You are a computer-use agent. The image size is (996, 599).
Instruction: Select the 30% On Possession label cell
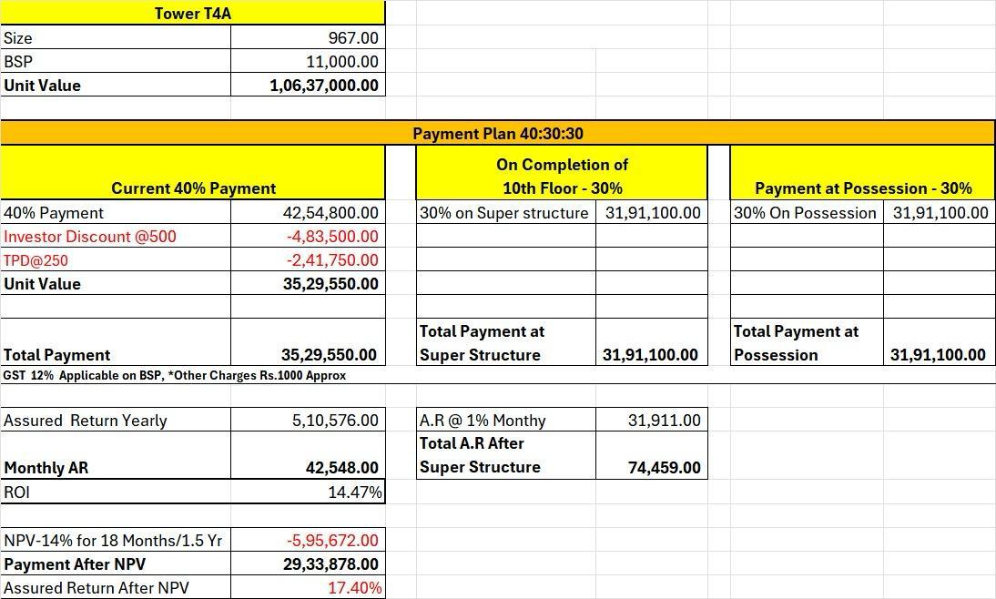pos(806,213)
